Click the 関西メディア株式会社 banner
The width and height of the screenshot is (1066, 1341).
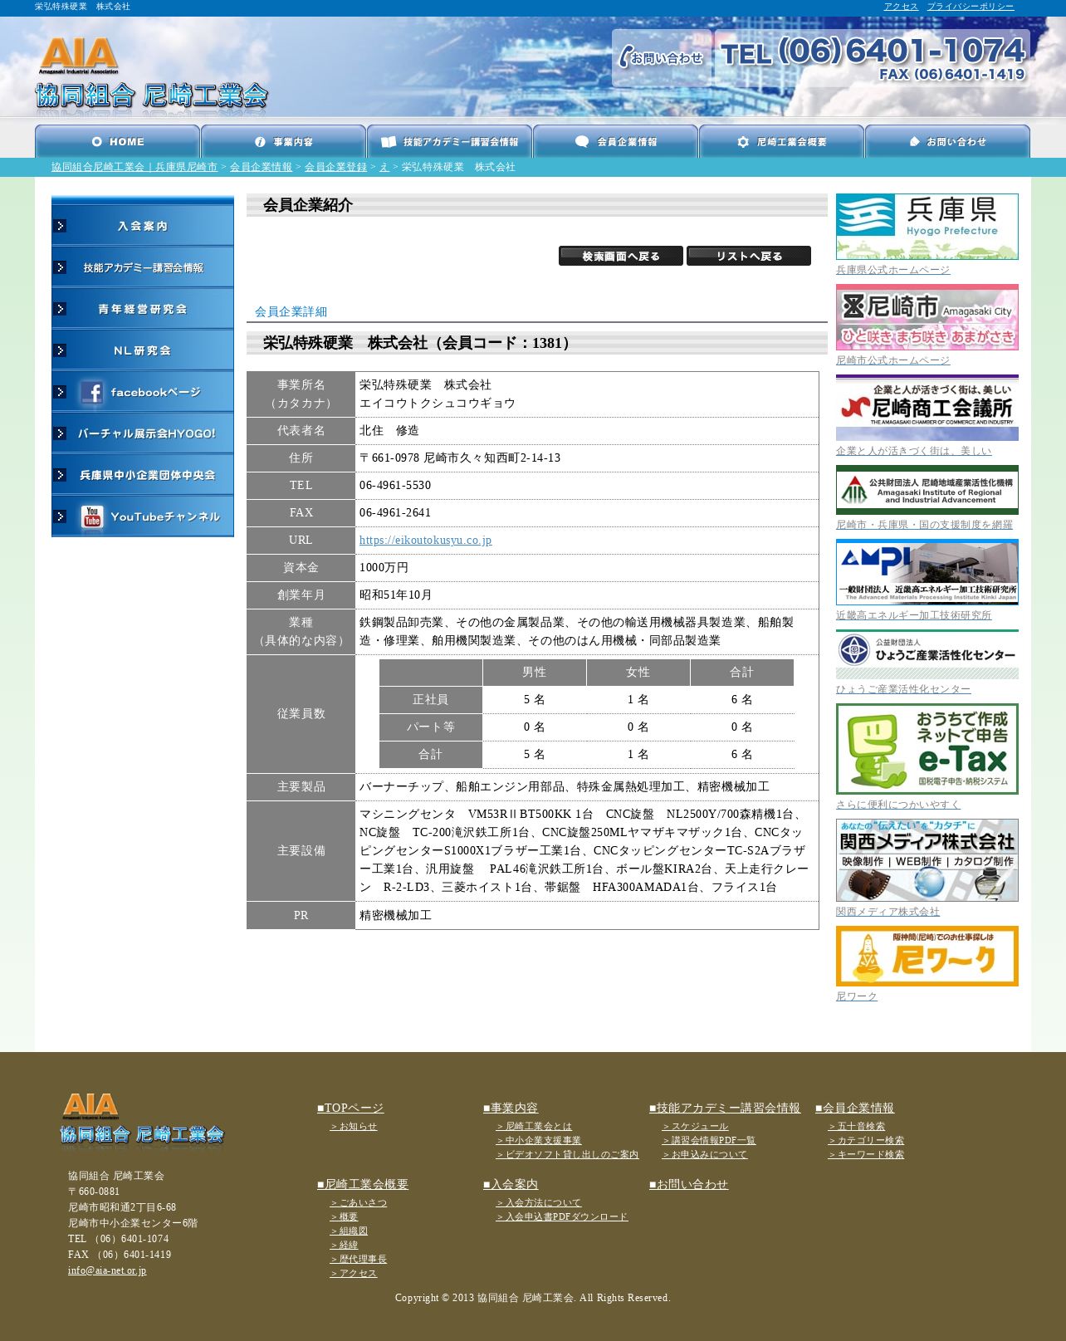click(x=927, y=860)
